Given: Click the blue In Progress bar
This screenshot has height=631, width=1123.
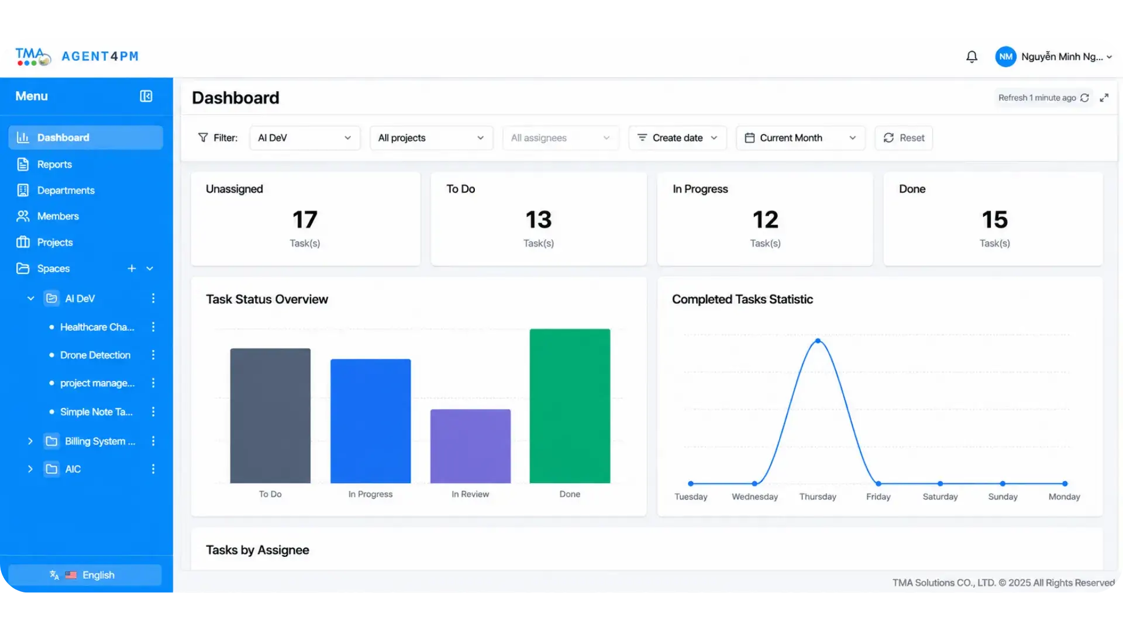Looking at the screenshot, I should pyautogui.click(x=371, y=421).
